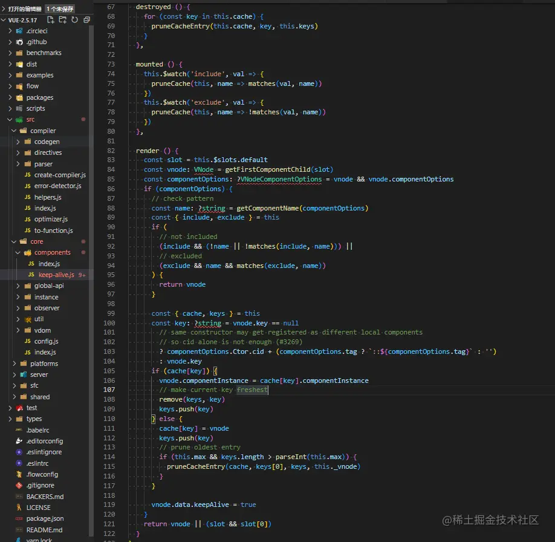Open the .gitignore file

40,486
